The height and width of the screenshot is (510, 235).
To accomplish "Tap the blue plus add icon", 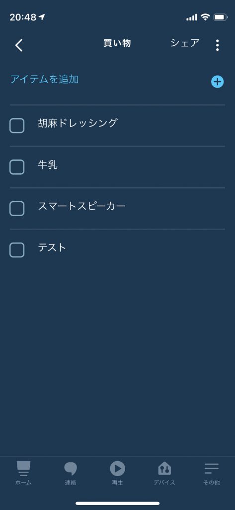I will 217,82.
